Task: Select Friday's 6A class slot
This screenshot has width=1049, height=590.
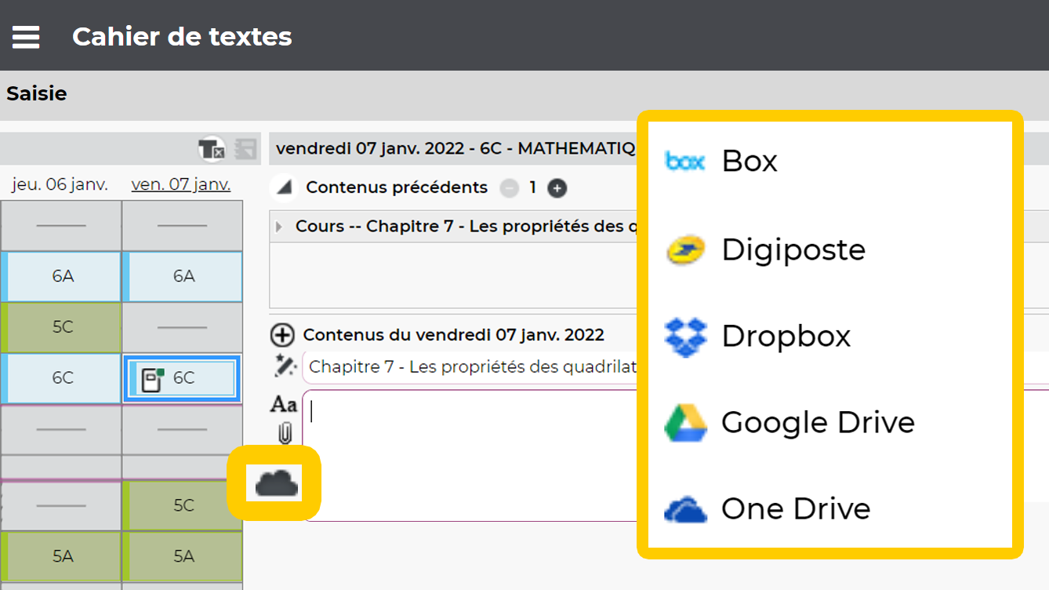Action: [x=183, y=276]
